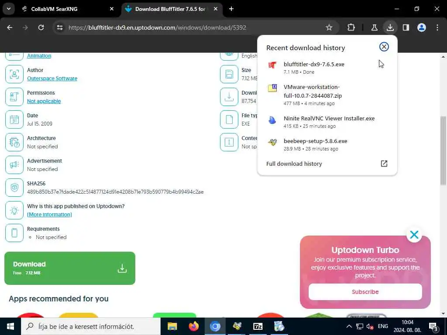
Task: Close the CollabVM SearXNG tab
Action: pos(112,9)
